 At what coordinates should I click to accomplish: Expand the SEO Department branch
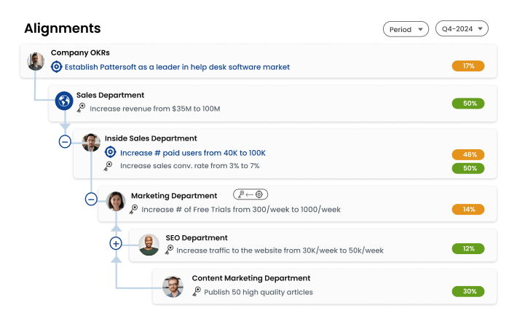coord(115,243)
